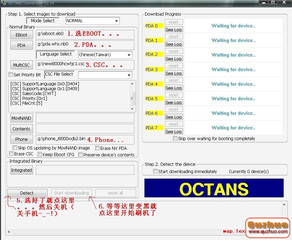Viewport: 292px width, 240px height.
Task: Click the CSC info list scrollbar thumb
Action: point(132,98)
